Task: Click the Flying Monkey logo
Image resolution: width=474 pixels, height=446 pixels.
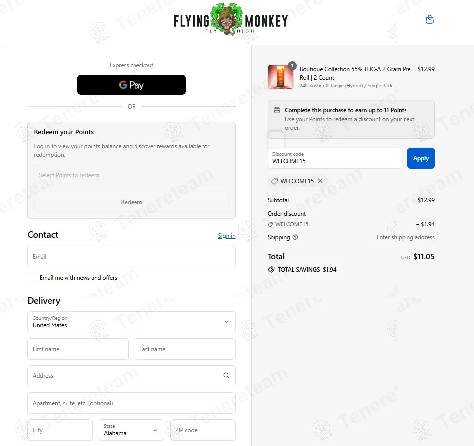Action: pos(231,21)
